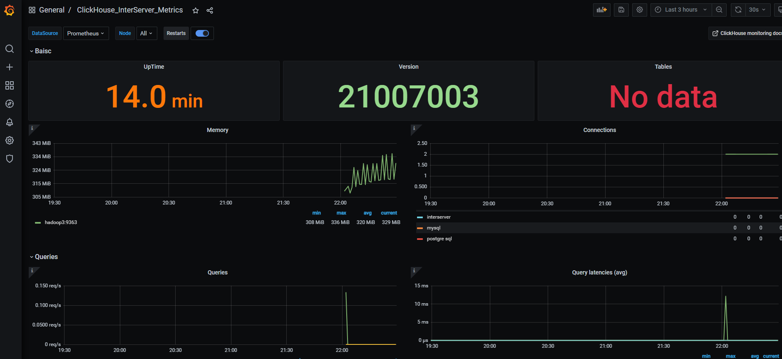Open the Server Admin shield icon
This screenshot has width=782, height=359.
tap(10, 159)
